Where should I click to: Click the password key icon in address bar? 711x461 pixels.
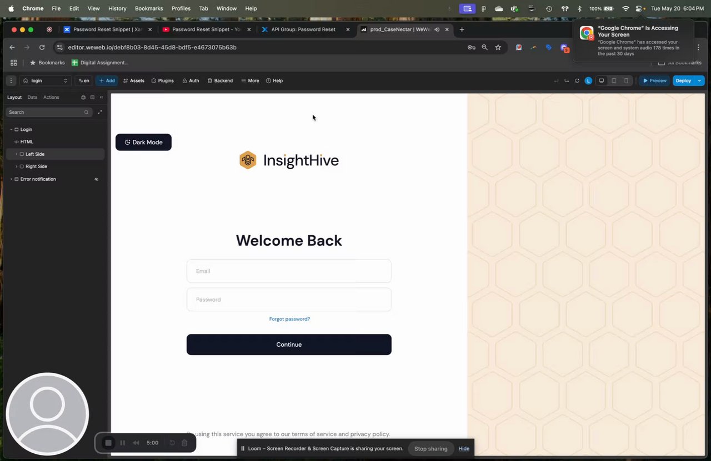pyautogui.click(x=471, y=47)
